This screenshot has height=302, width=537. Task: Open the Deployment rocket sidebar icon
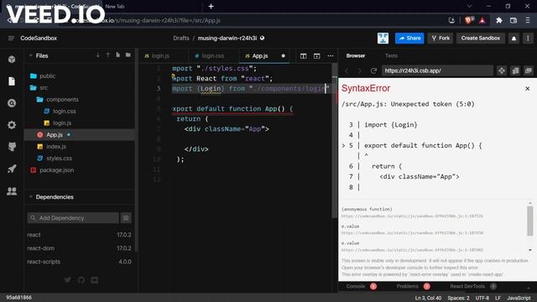point(12,169)
